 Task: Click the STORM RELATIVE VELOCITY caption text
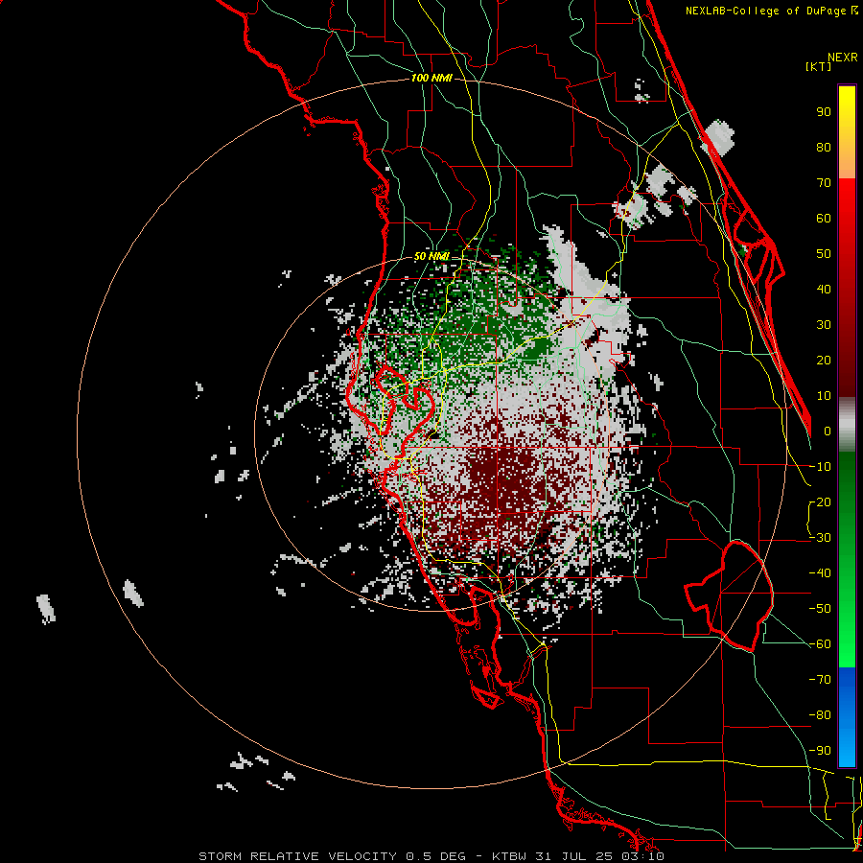point(297,856)
